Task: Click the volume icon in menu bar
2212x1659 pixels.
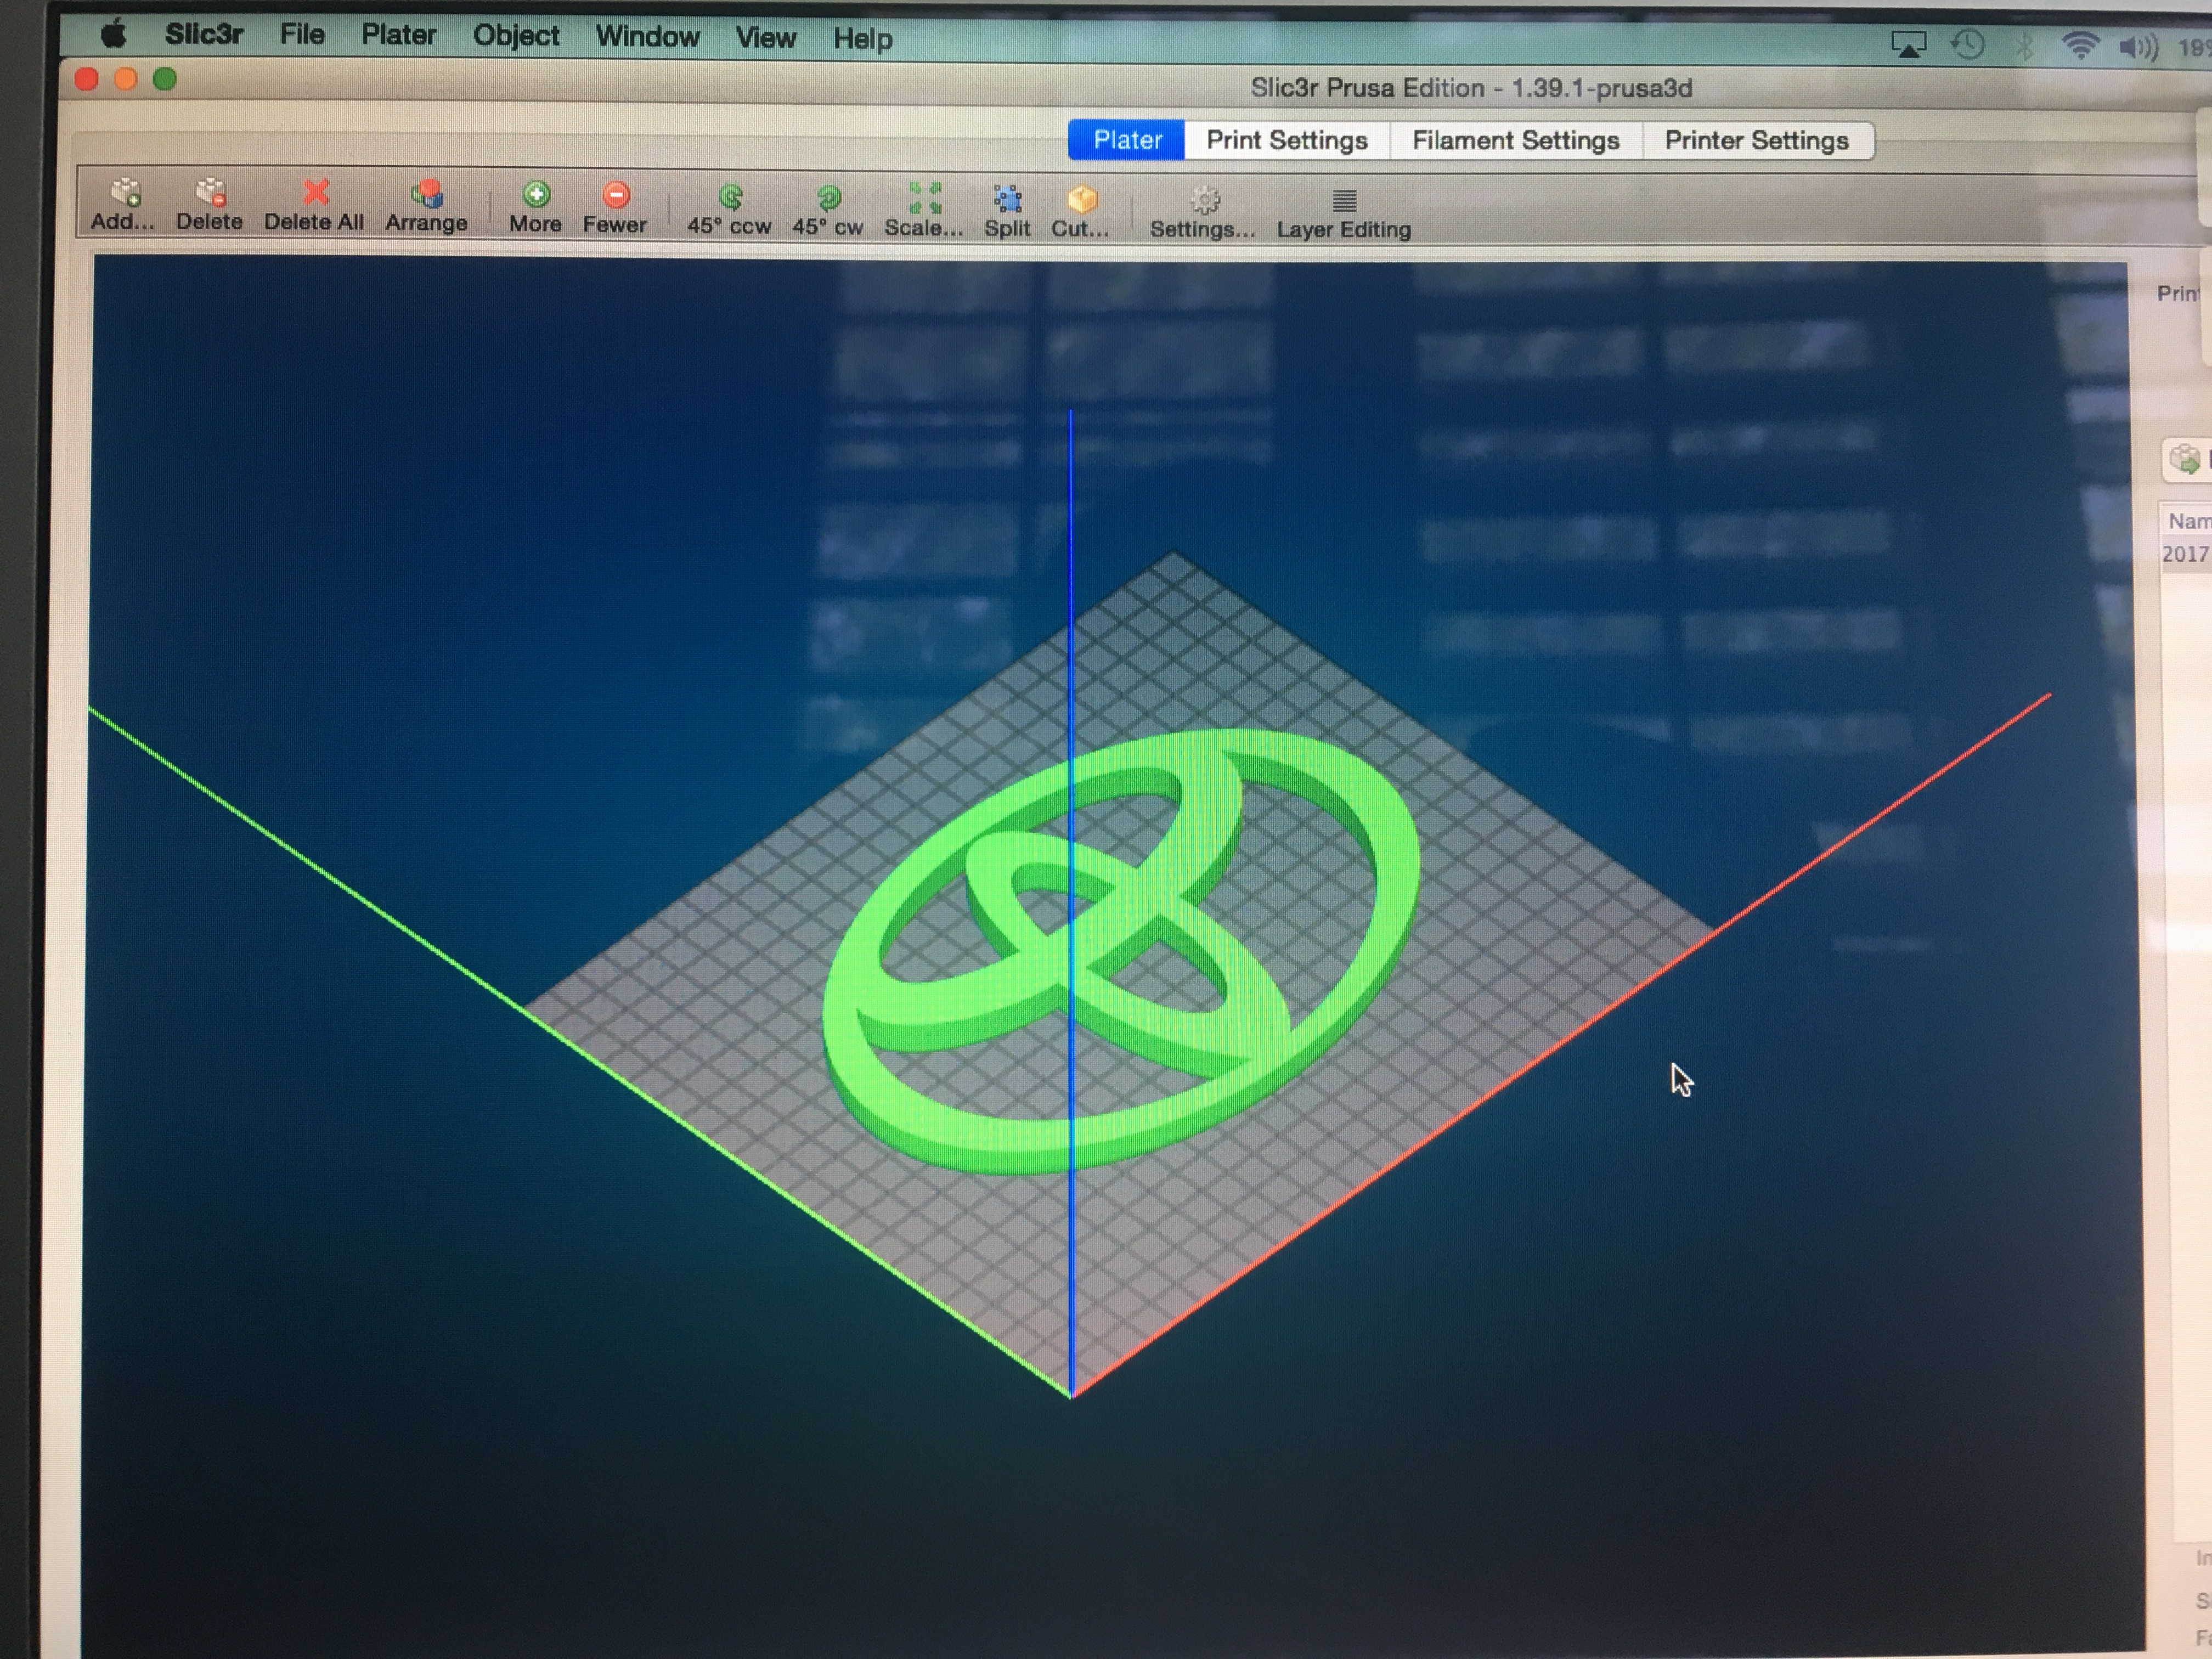Action: tap(2138, 46)
